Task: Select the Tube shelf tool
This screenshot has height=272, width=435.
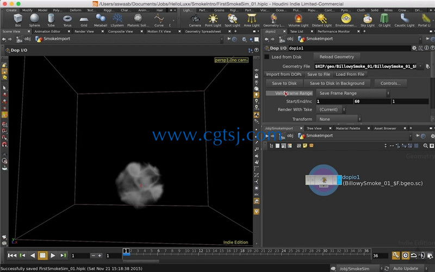Action: [x=51, y=20]
